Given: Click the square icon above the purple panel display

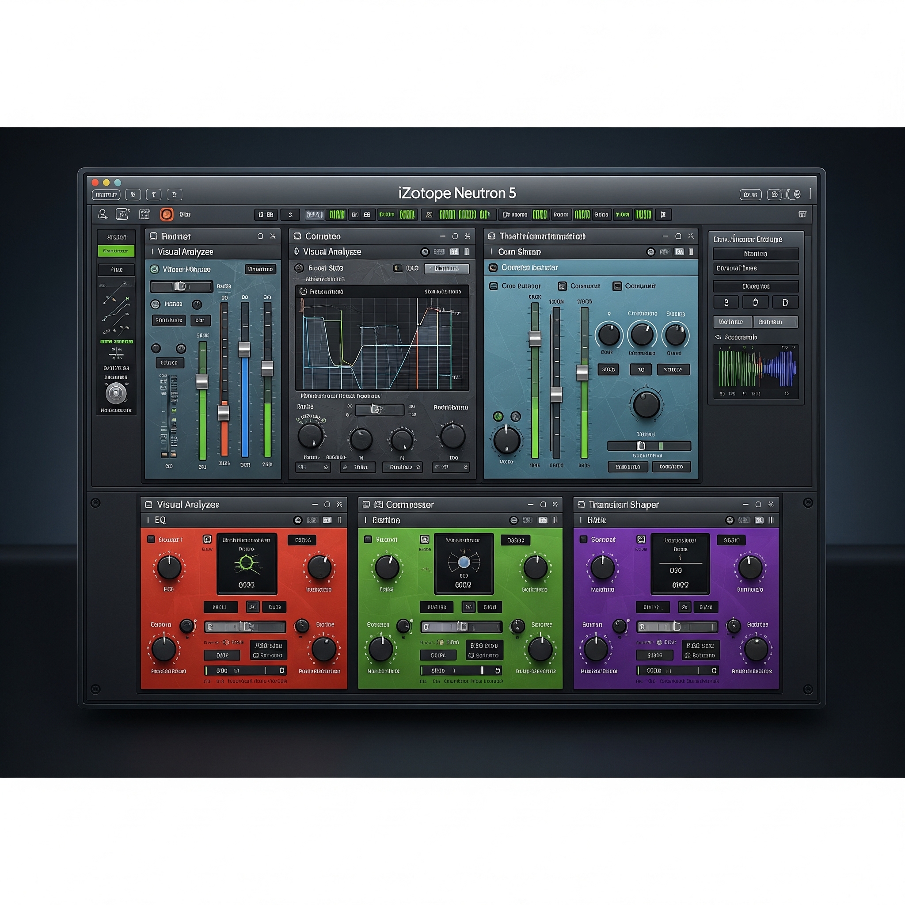Looking at the screenshot, I should (641, 539).
